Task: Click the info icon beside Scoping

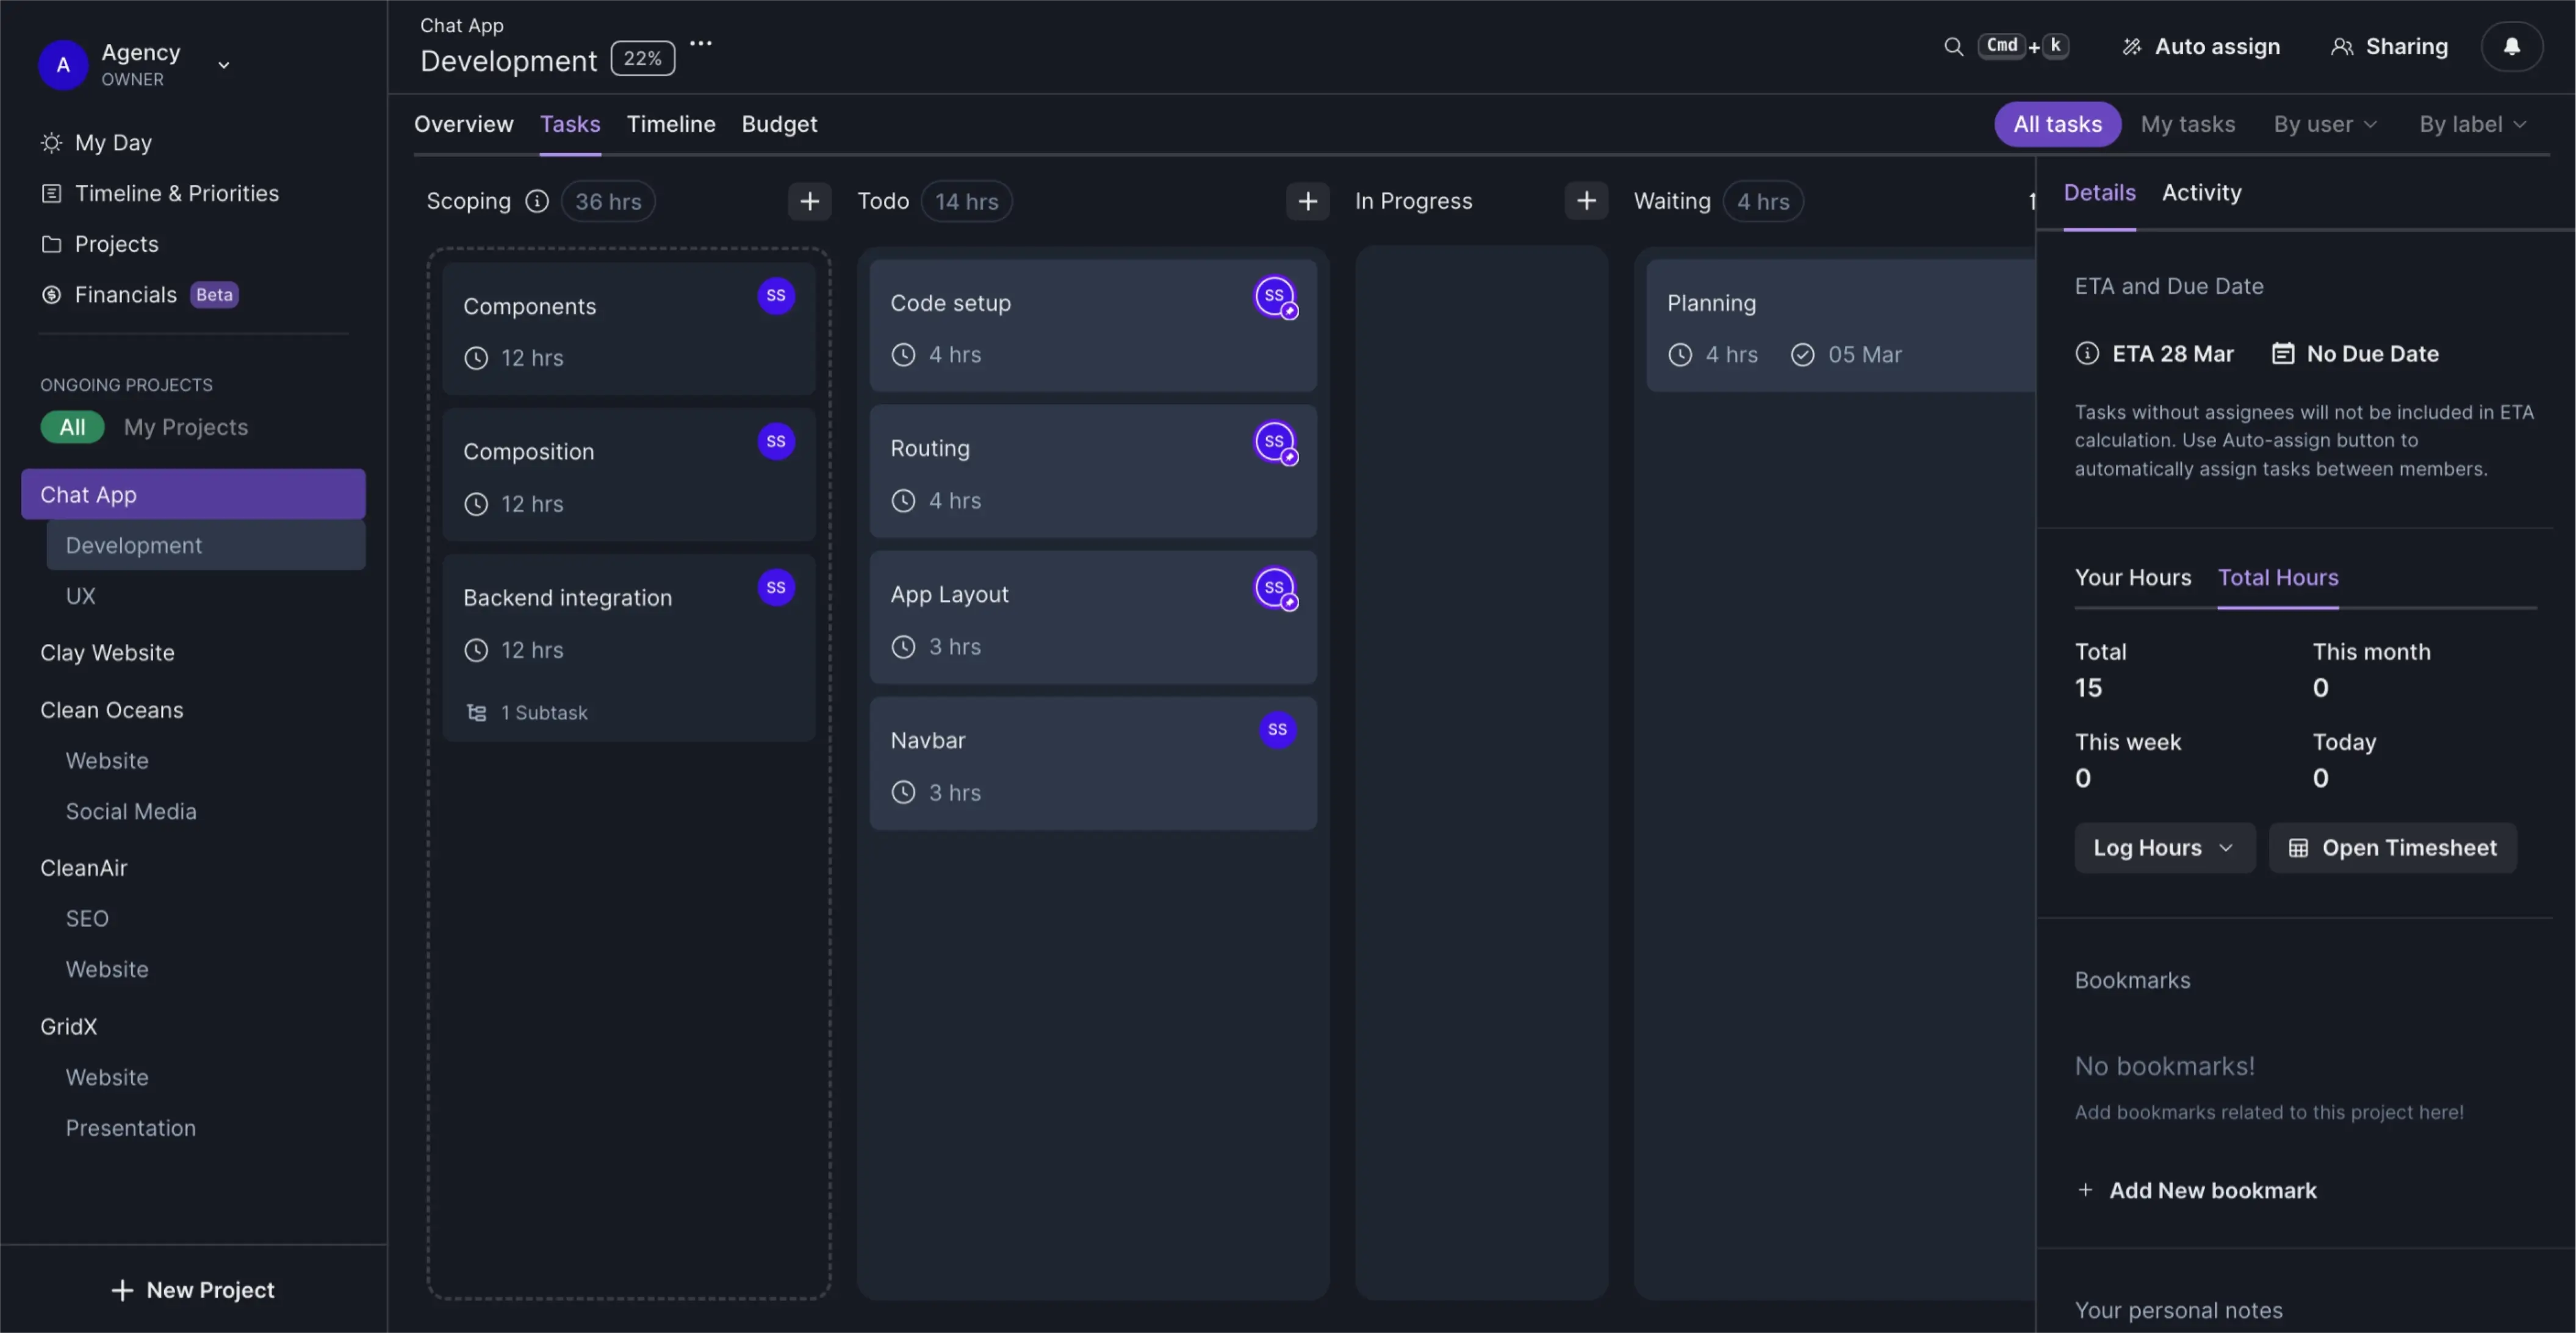Action: point(537,201)
